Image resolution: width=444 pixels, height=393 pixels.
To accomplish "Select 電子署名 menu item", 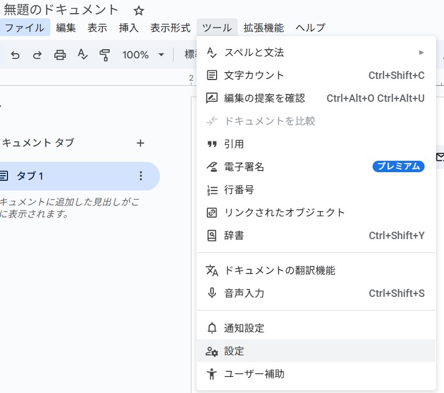I will [316, 166].
